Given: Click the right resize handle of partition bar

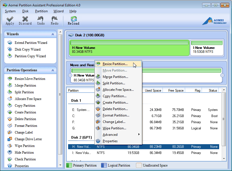Looking at the screenshot, I should pyautogui.click(x=222, y=75).
